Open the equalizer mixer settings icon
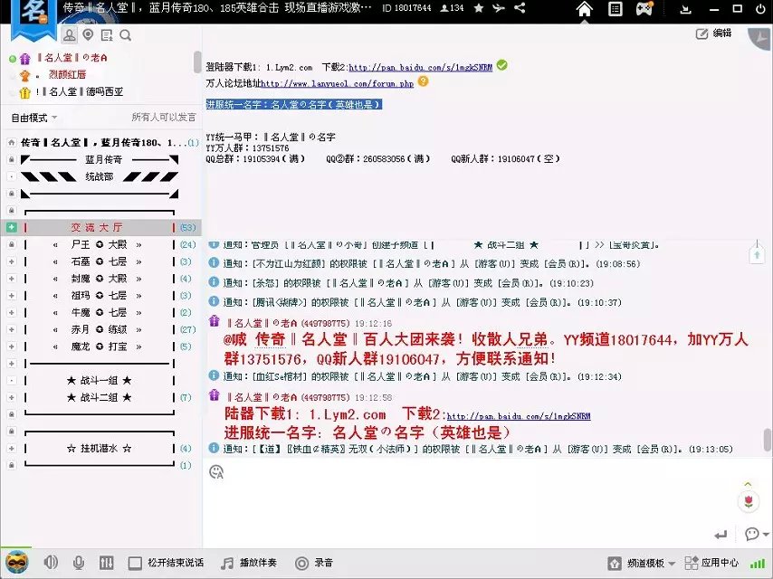Screen dimensions: 773x579 tap(106, 563)
